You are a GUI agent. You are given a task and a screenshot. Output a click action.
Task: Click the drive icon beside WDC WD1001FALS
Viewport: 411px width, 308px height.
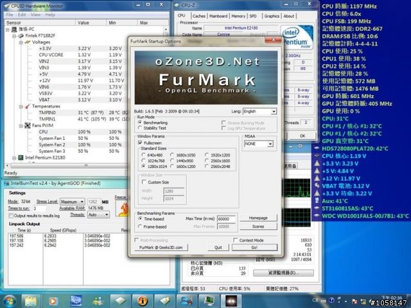(x=317, y=216)
